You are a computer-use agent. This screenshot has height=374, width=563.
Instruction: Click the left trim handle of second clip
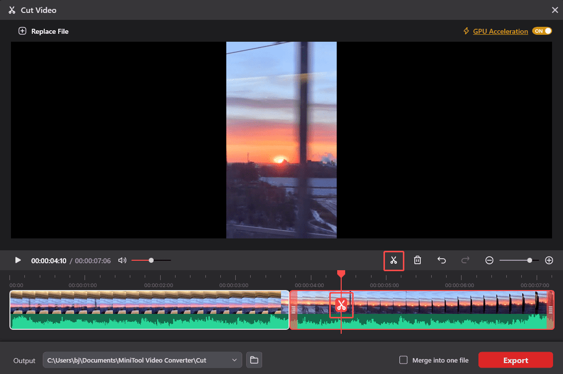pyautogui.click(x=293, y=310)
